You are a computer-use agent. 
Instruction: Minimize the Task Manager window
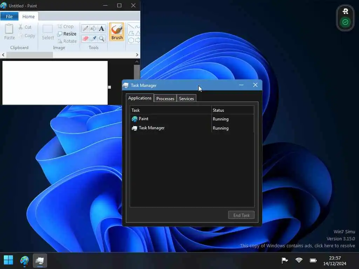[241, 85]
